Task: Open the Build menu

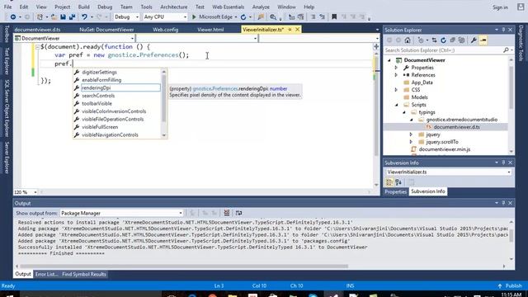Action: (84, 7)
